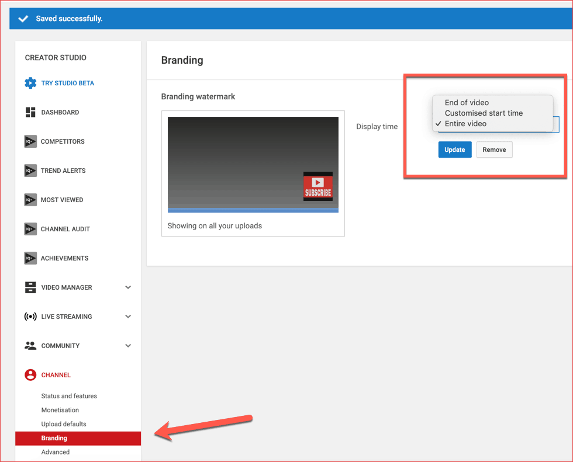The image size is (573, 462).
Task: Open the Competitors menu item
Action: coord(63,141)
